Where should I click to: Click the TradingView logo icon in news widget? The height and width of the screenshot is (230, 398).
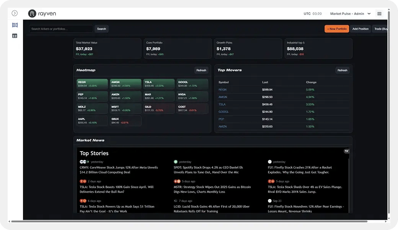pos(346,151)
